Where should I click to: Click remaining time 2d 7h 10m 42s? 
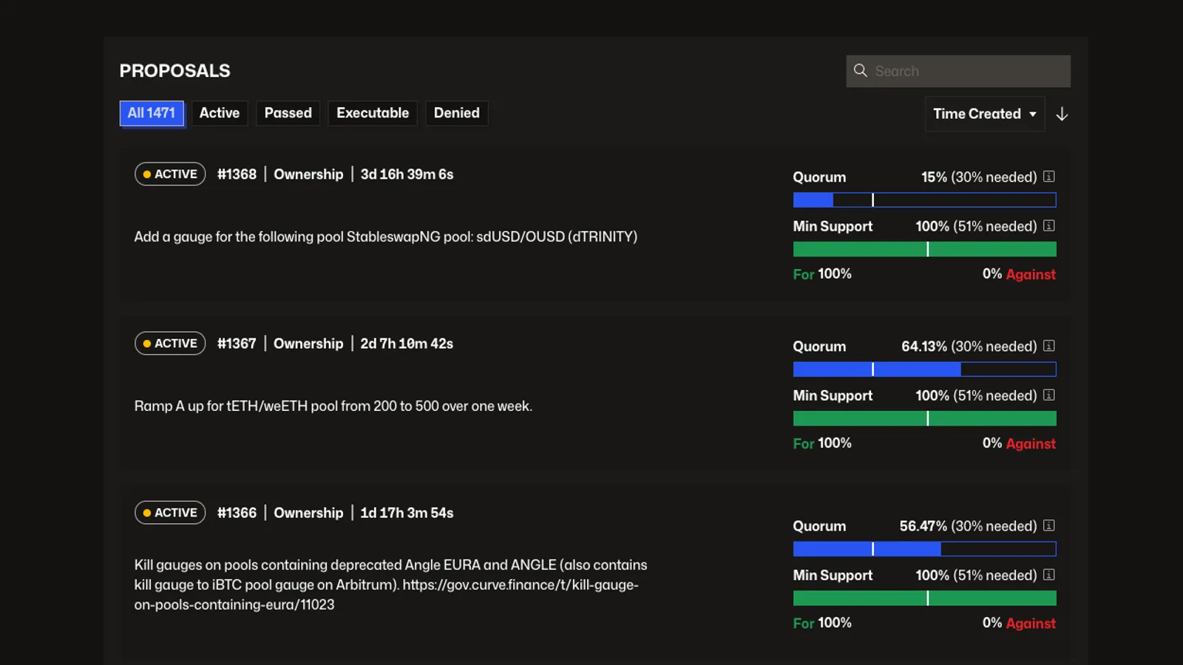407,344
